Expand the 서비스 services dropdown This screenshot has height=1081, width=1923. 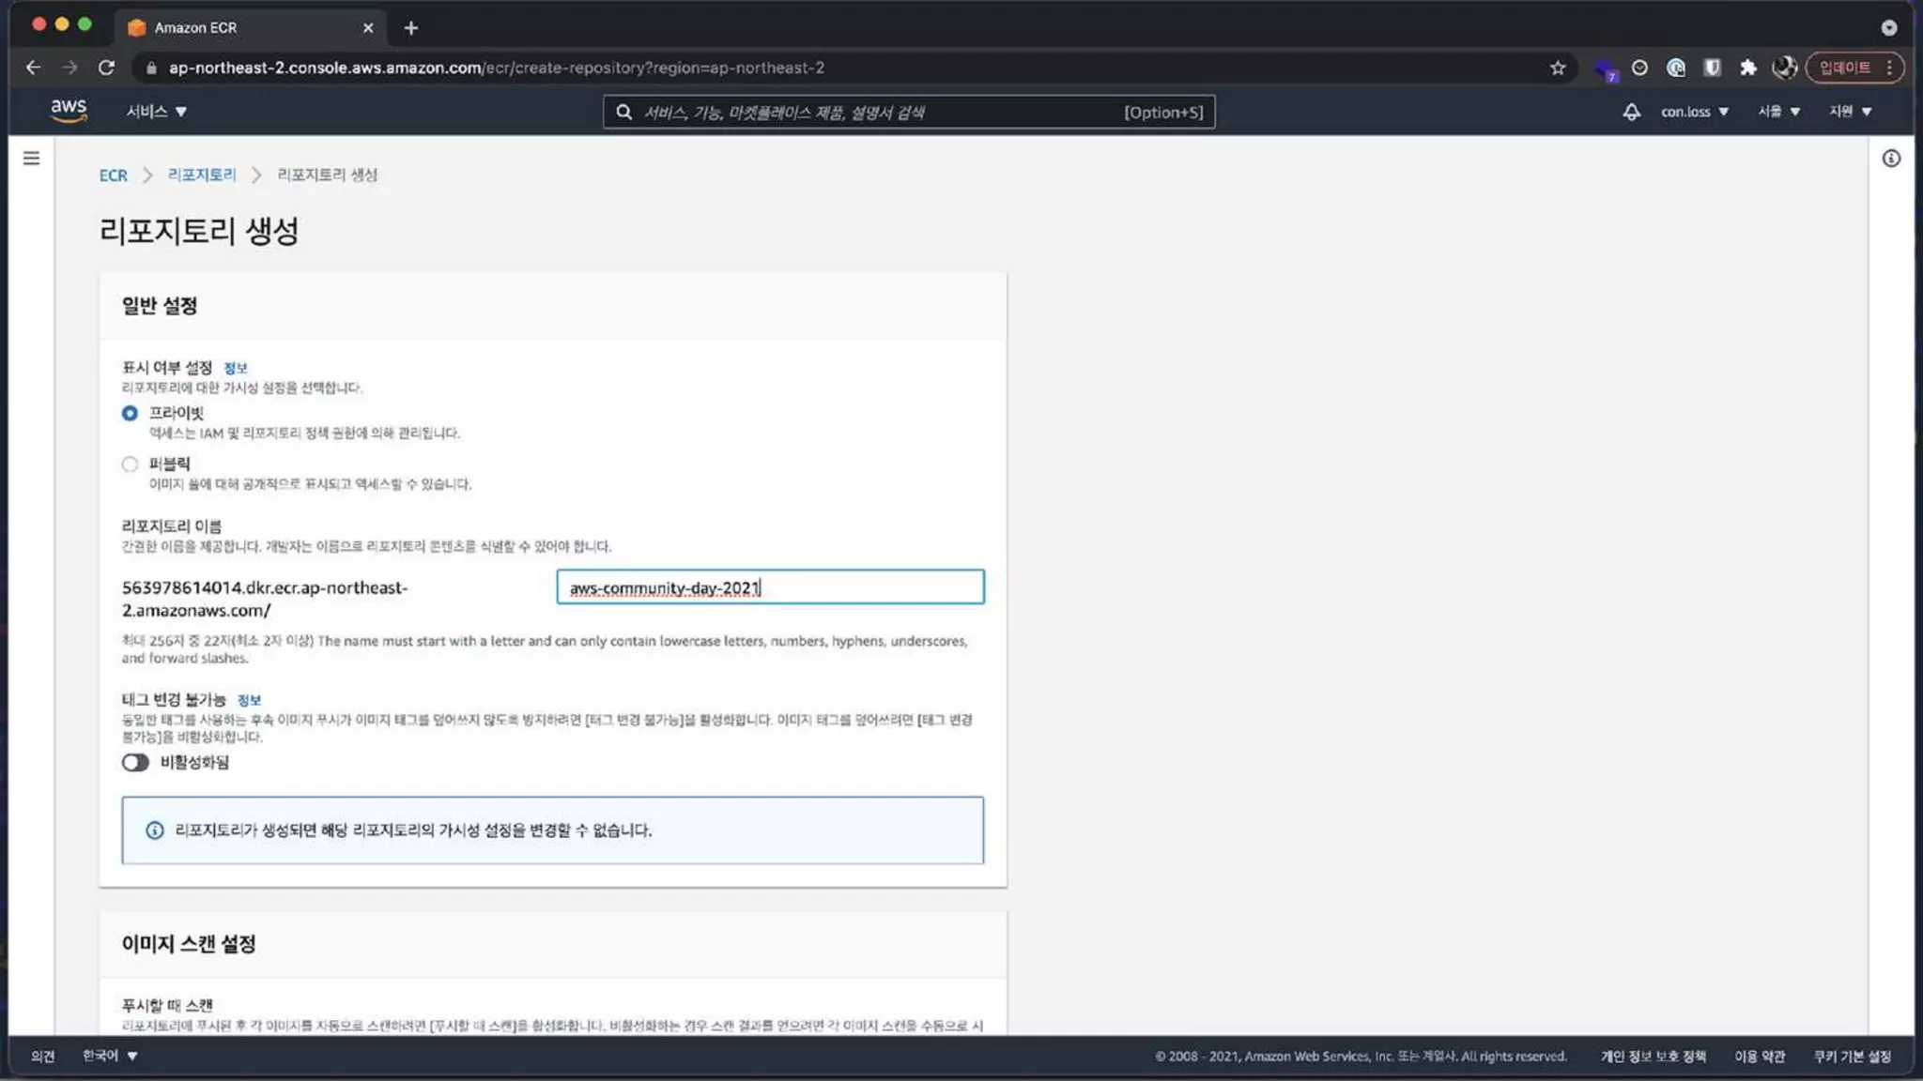click(156, 112)
